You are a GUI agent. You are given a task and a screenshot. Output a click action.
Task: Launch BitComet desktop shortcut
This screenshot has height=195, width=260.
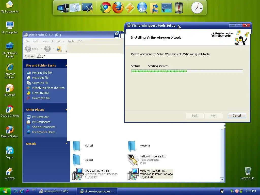[10, 90]
